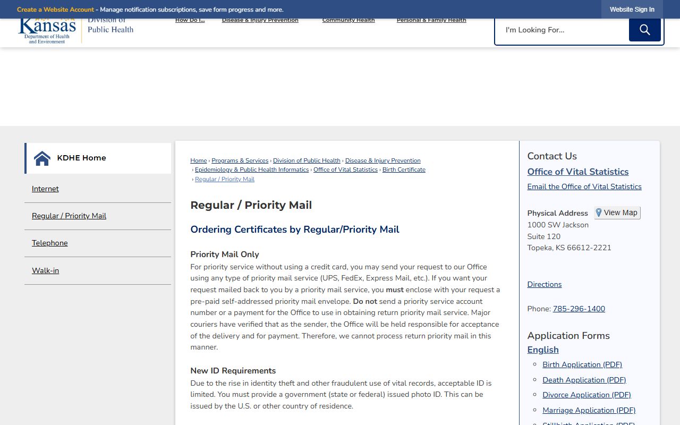This screenshot has width=680, height=425.
Task: Click the View Map button
Action: 617,212
